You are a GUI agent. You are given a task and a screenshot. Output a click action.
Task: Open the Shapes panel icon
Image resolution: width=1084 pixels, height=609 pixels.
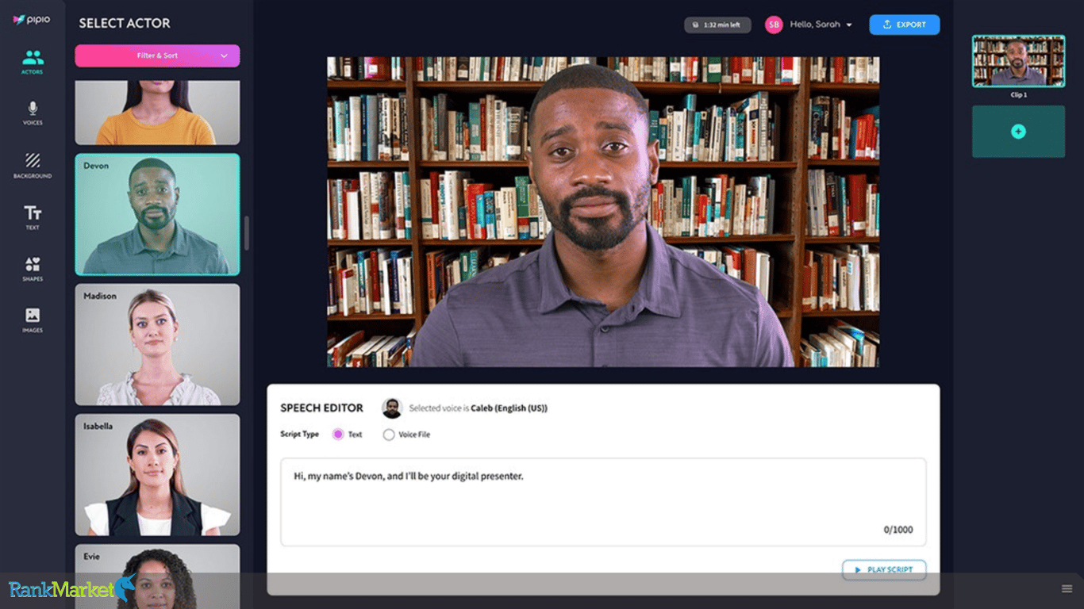[x=33, y=264]
